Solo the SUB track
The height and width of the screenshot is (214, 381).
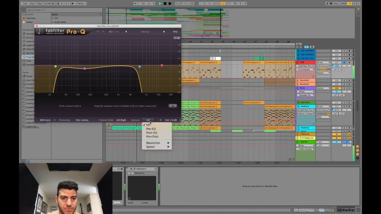344,62
